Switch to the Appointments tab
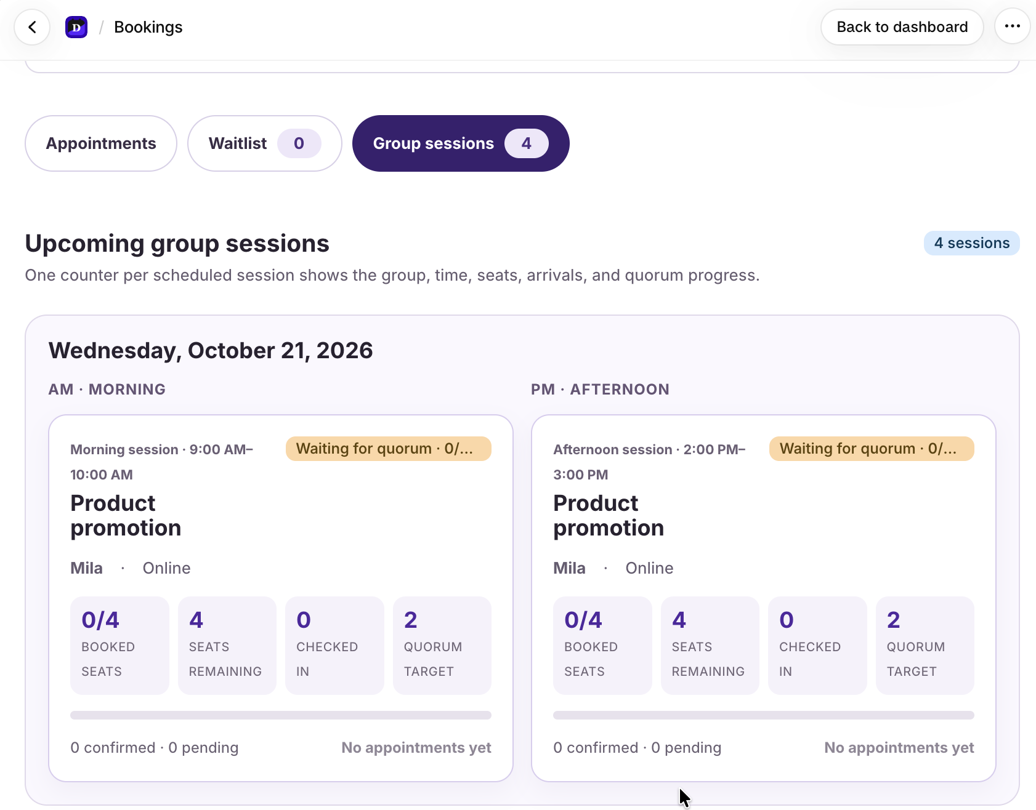Screen dimensions: 1036x810 point(101,143)
